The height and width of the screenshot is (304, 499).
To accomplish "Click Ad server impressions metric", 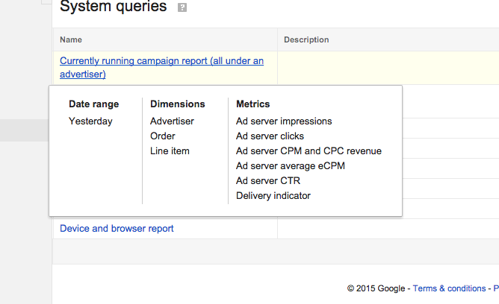I will tap(284, 121).
